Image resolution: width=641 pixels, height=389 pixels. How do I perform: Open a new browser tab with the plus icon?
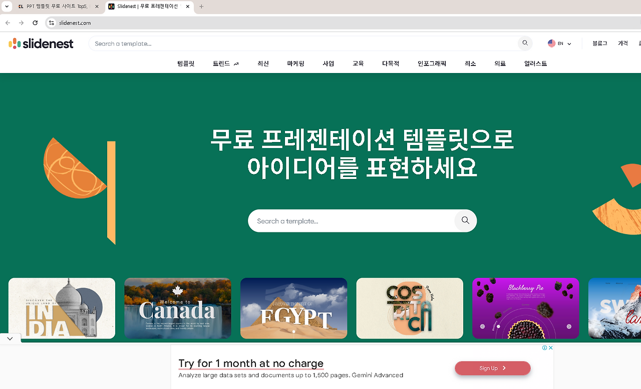pyautogui.click(x=201, y=6)
